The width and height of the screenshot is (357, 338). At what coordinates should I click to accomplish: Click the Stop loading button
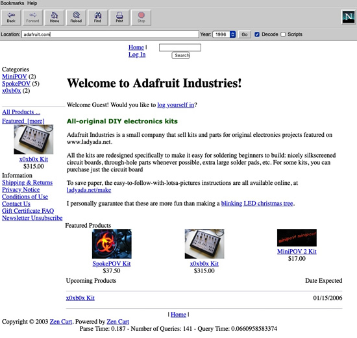coord(141,18)
